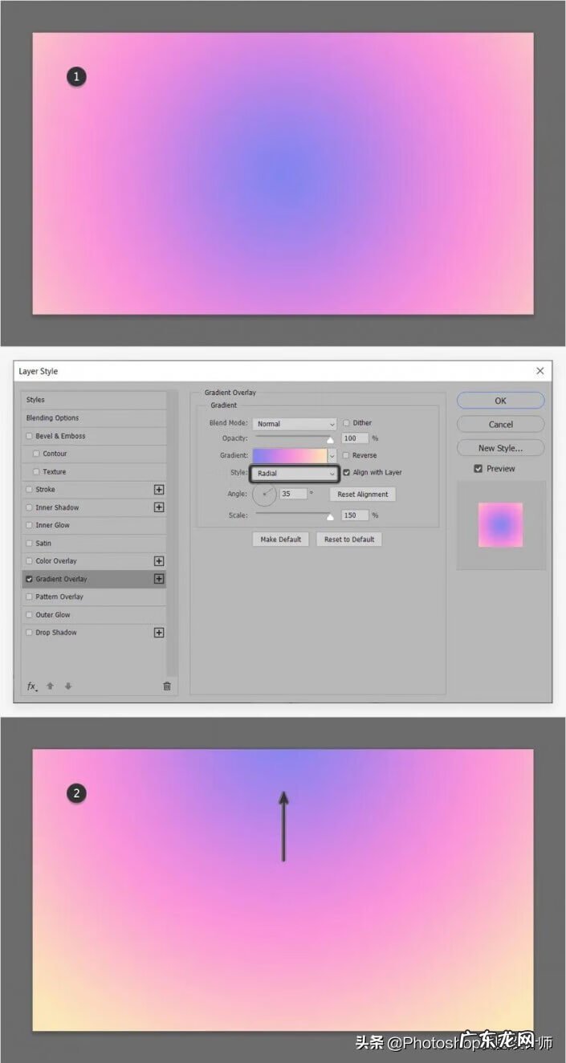
Task: Select Blending Options in the left list
Action: (52, 418)
